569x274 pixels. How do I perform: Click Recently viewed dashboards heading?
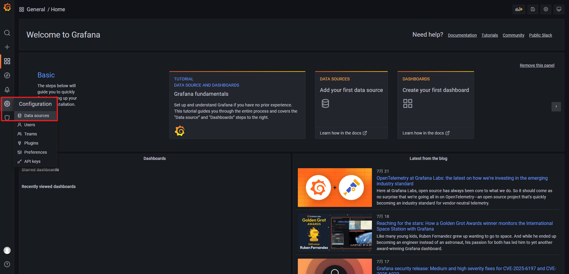pyautogui.click(x=49, y=187)
